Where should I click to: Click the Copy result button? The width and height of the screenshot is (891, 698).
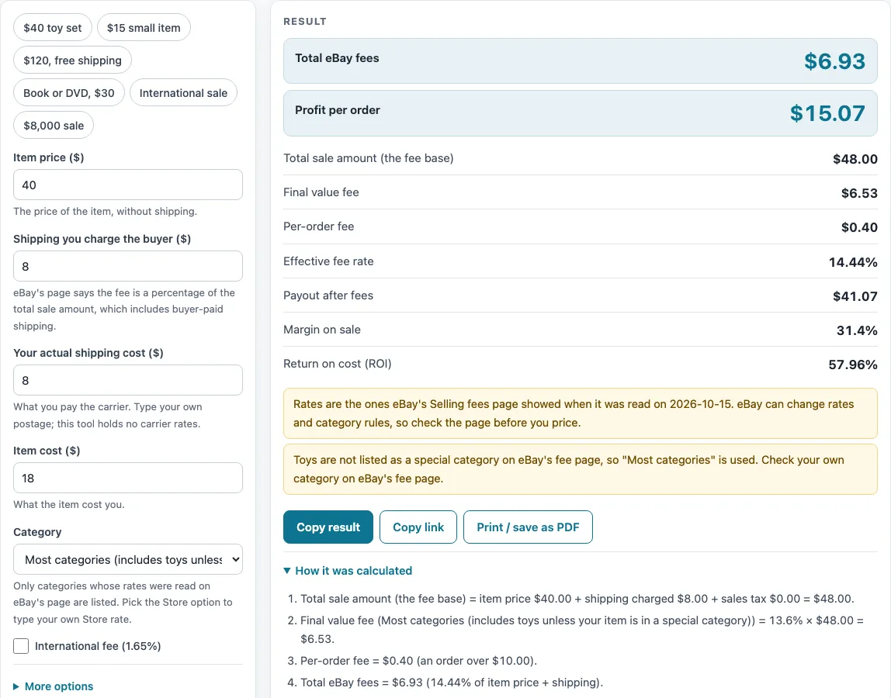(328, 527)
